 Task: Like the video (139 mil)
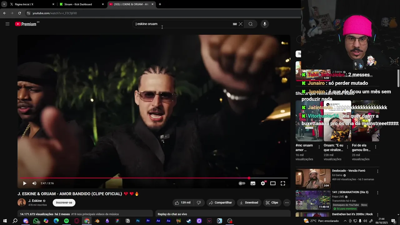tap(183, 202)
